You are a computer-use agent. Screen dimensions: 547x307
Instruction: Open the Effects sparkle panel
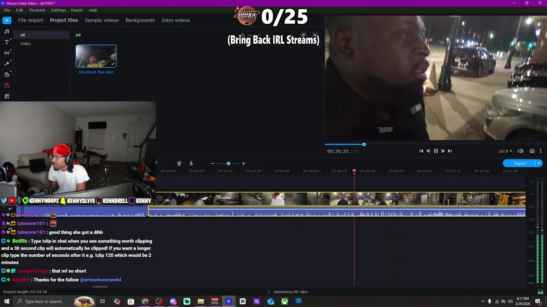click(7, 64)
